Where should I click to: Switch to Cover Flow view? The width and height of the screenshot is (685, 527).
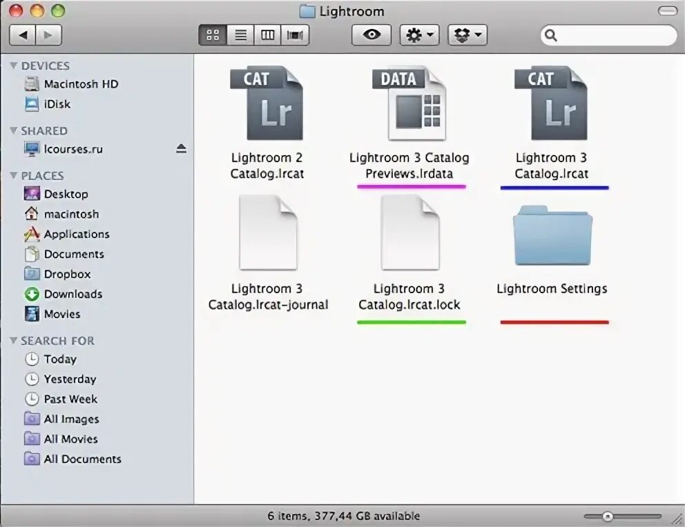click(x=295, y=35)
